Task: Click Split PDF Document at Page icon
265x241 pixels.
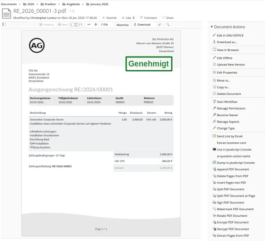Action: pos(214,195)
